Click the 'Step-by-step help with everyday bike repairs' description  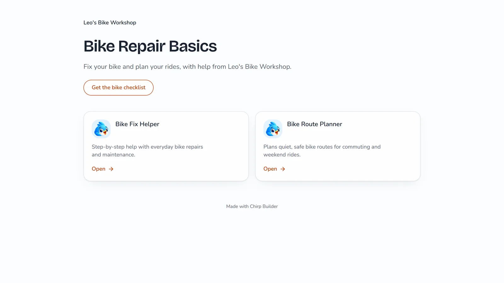pos(147,151)
